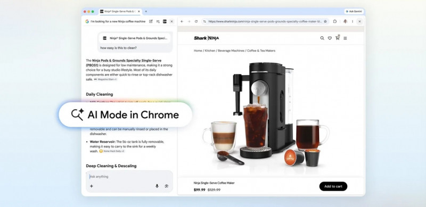Close the Ninja Single-Serve Pods tab
The image size is (426, 207).
pyautogui.click(x=139, y=11)
